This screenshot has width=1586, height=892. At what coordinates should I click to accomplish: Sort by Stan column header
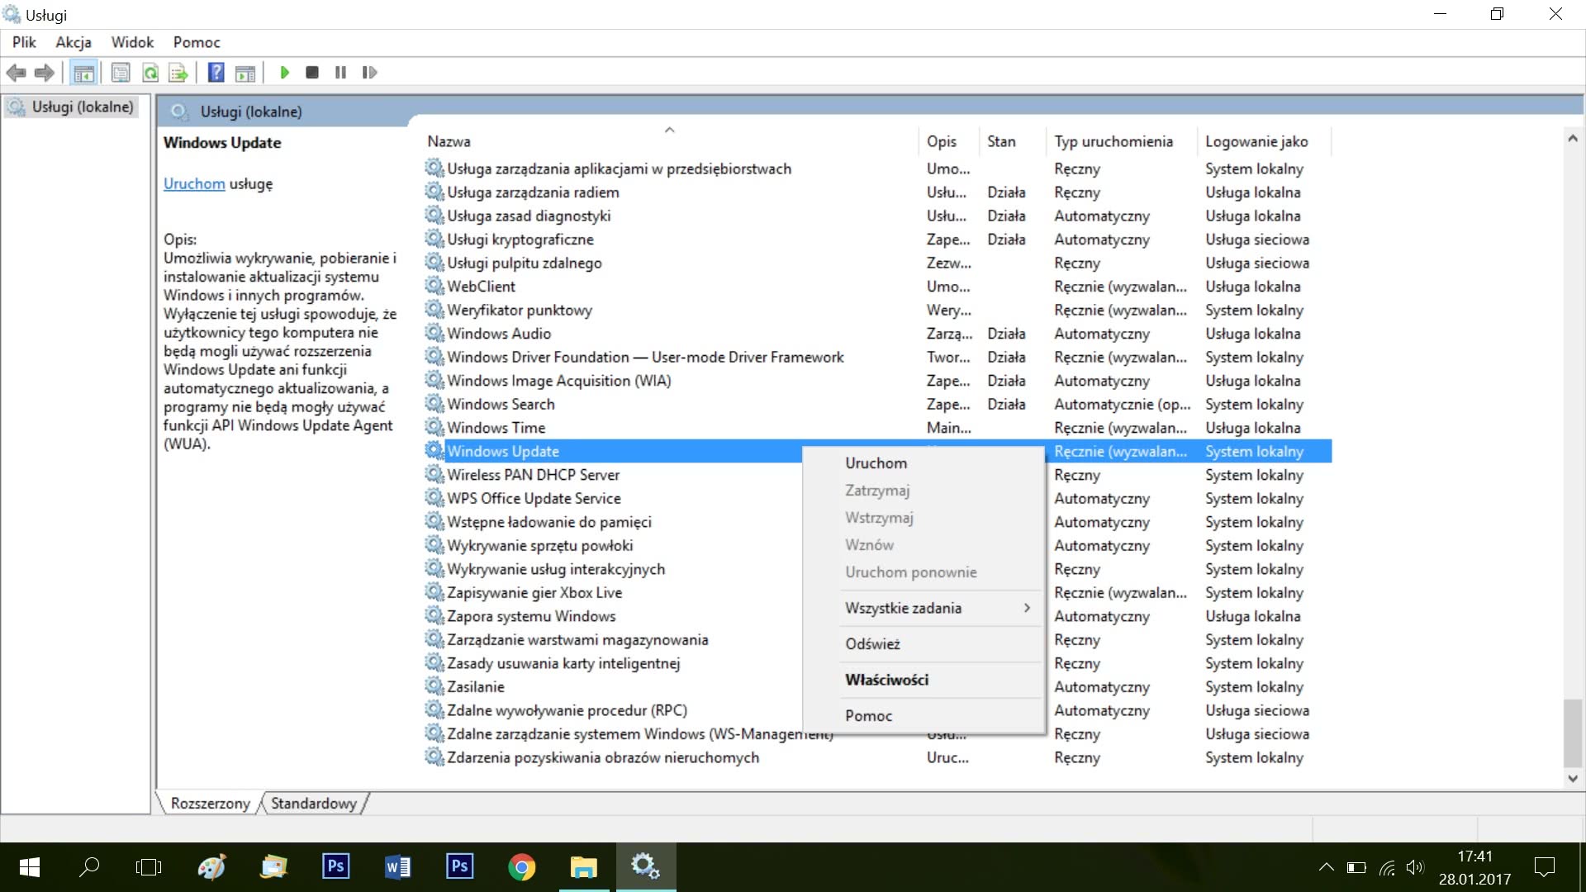(x=1013, y=141)
